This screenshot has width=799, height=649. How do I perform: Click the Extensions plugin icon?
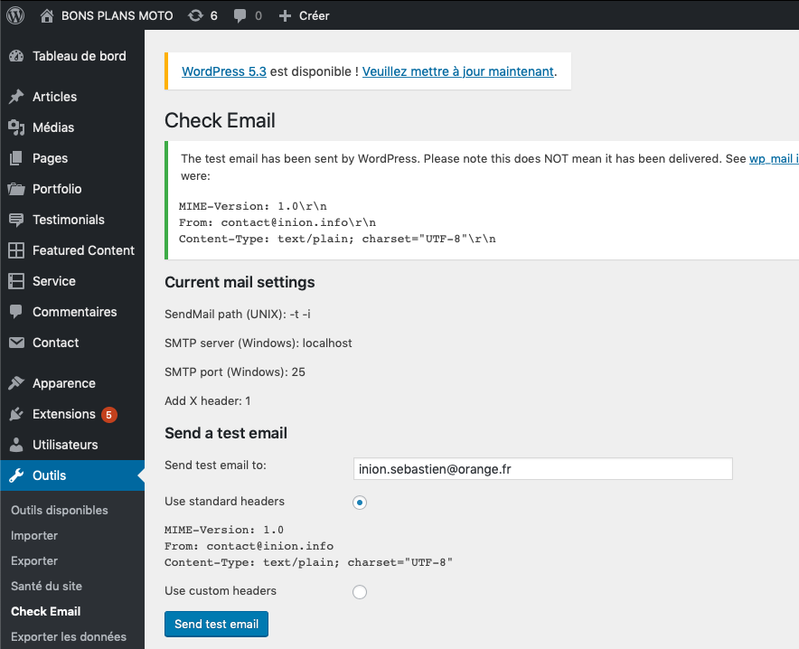tap(16, 414)
